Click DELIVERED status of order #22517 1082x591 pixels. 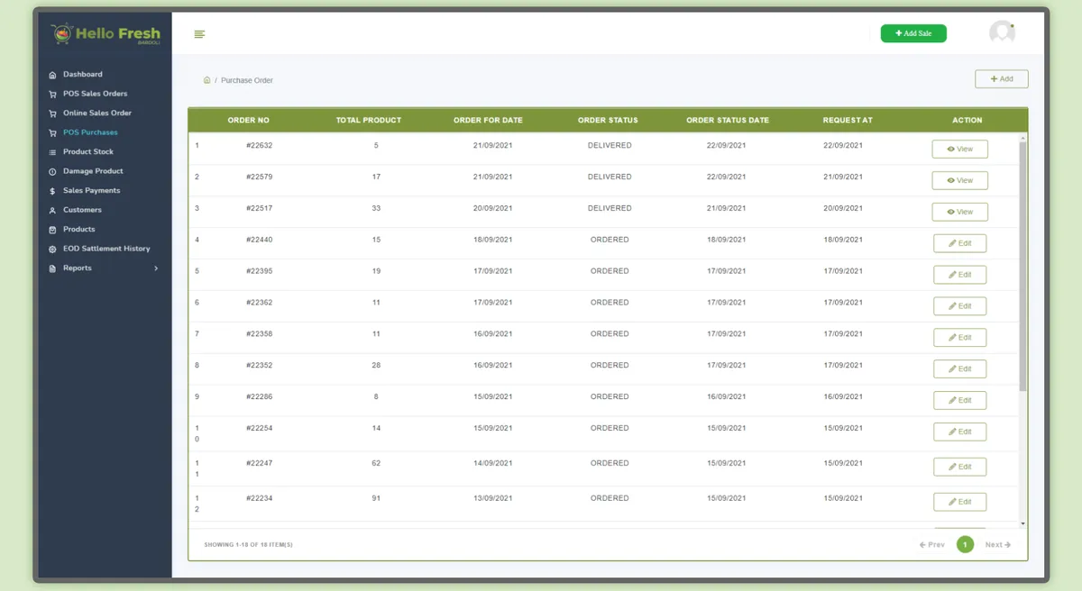[610, 208]
